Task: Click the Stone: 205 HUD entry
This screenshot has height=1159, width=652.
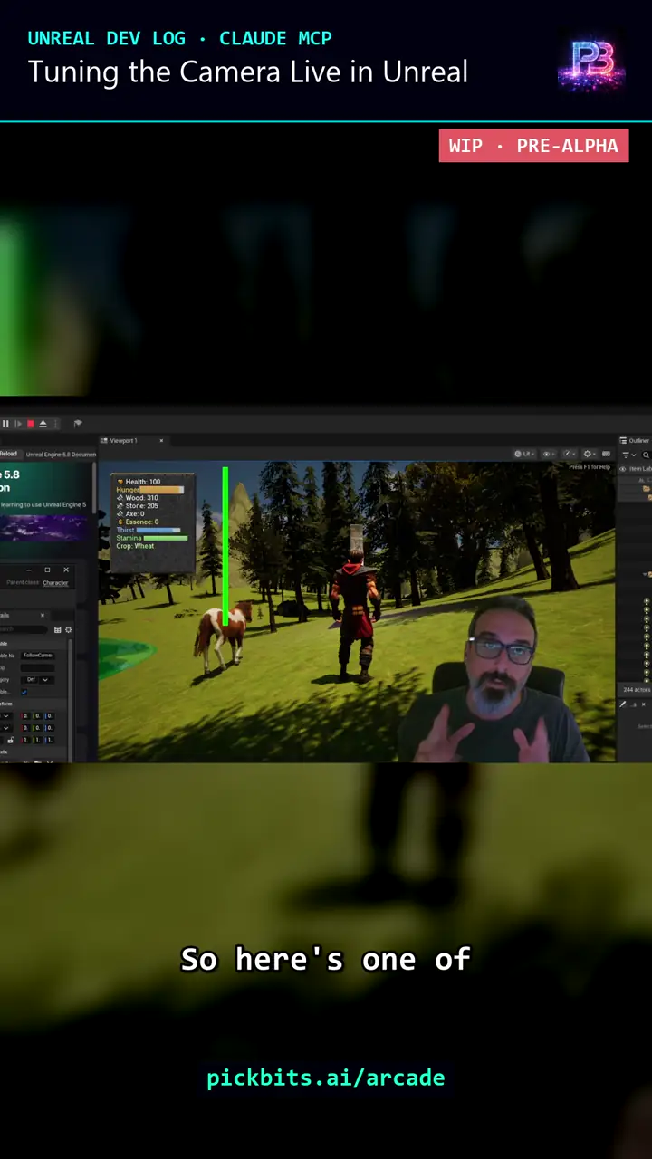Action: tap(138, 506)
